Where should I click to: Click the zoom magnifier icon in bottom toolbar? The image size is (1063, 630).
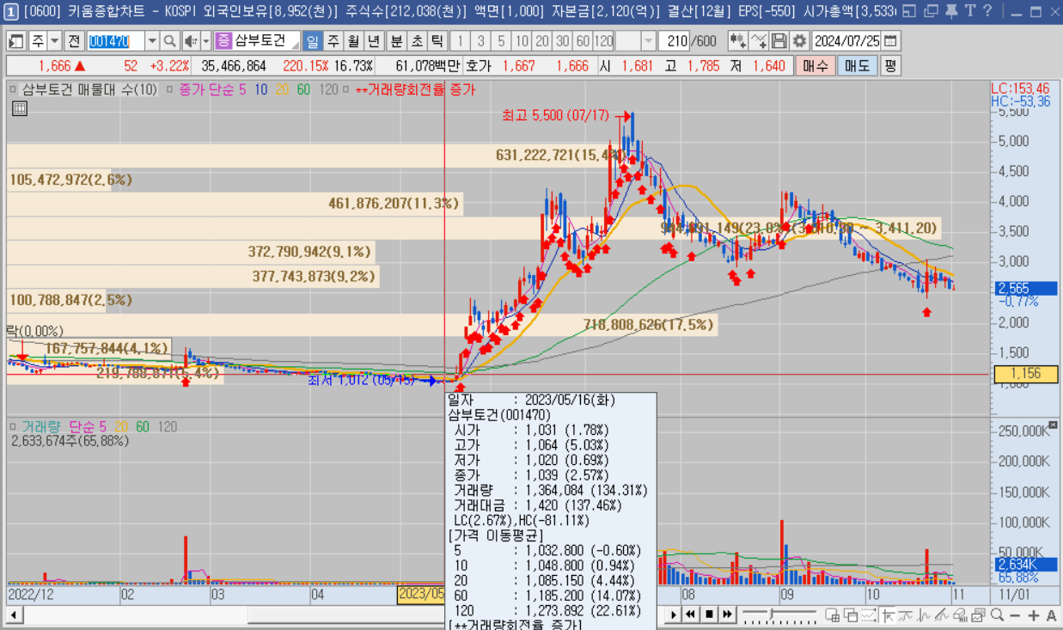pos(998,615)
